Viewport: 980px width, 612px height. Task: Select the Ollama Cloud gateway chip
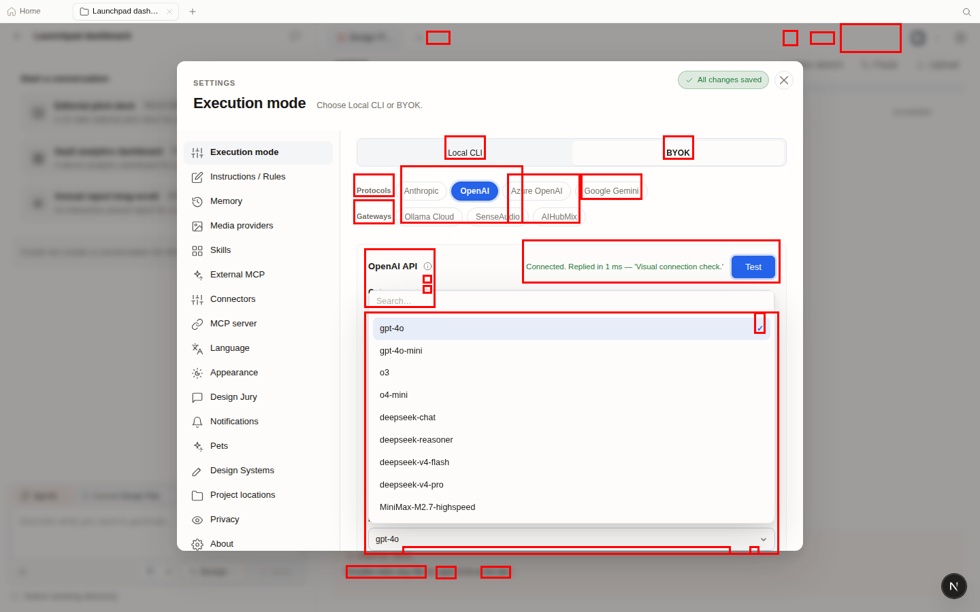[x=429, y=217]
